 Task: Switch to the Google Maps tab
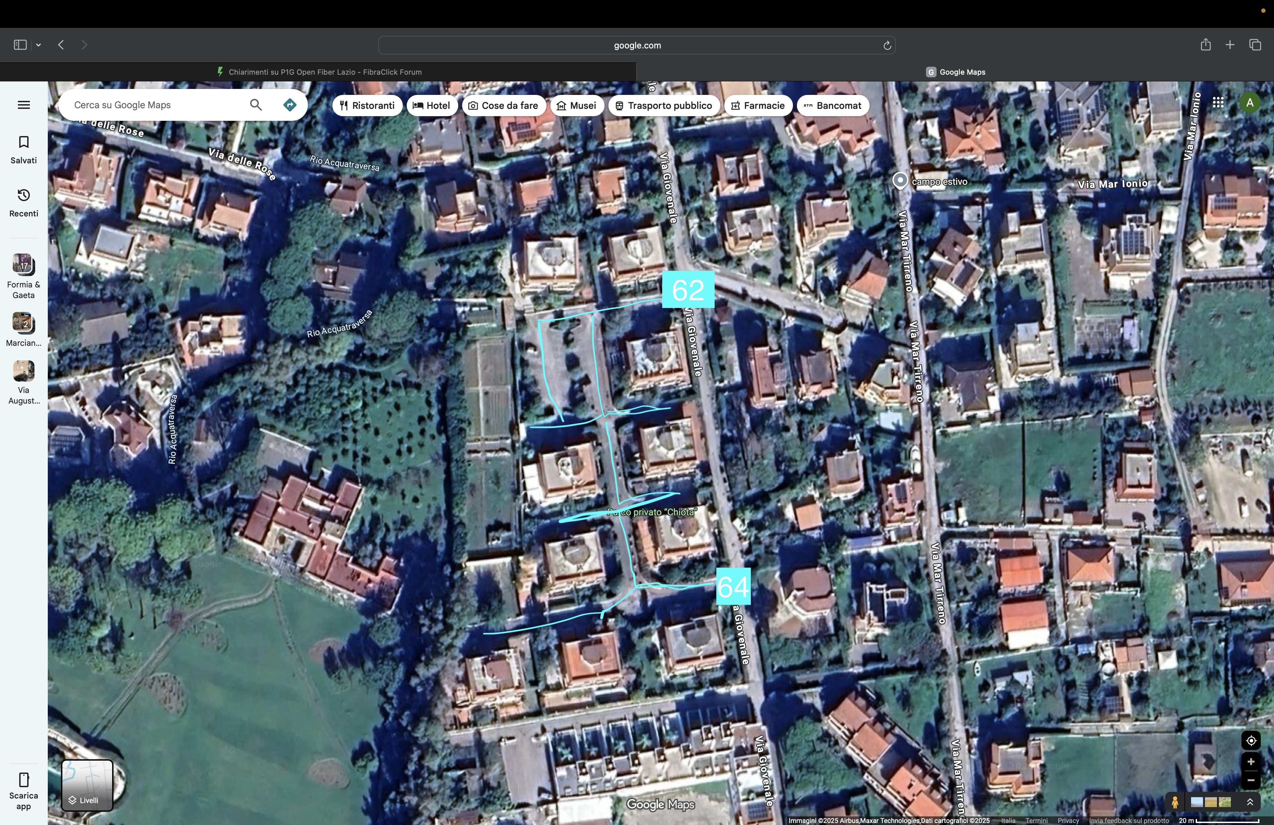tap(955, 72)
